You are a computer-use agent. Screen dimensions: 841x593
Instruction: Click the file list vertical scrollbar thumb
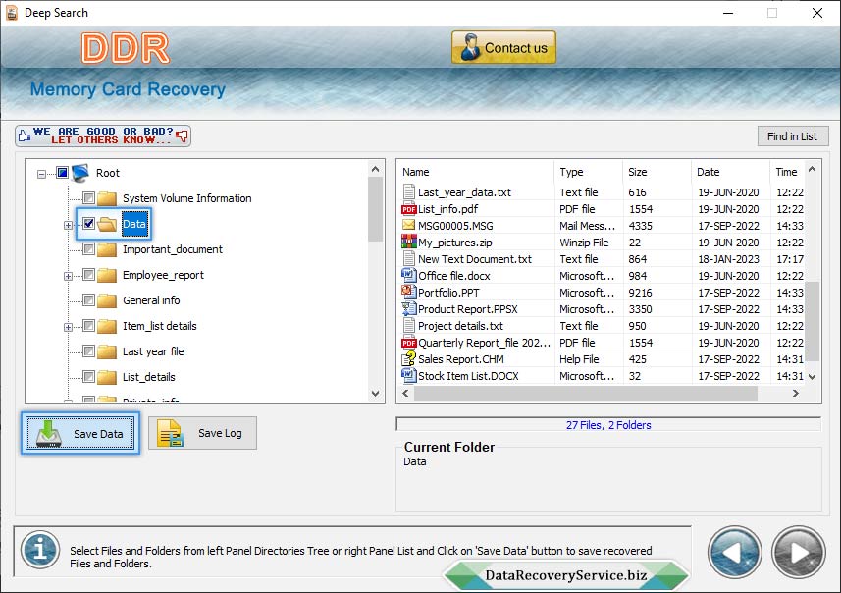(x=813, y=321)
